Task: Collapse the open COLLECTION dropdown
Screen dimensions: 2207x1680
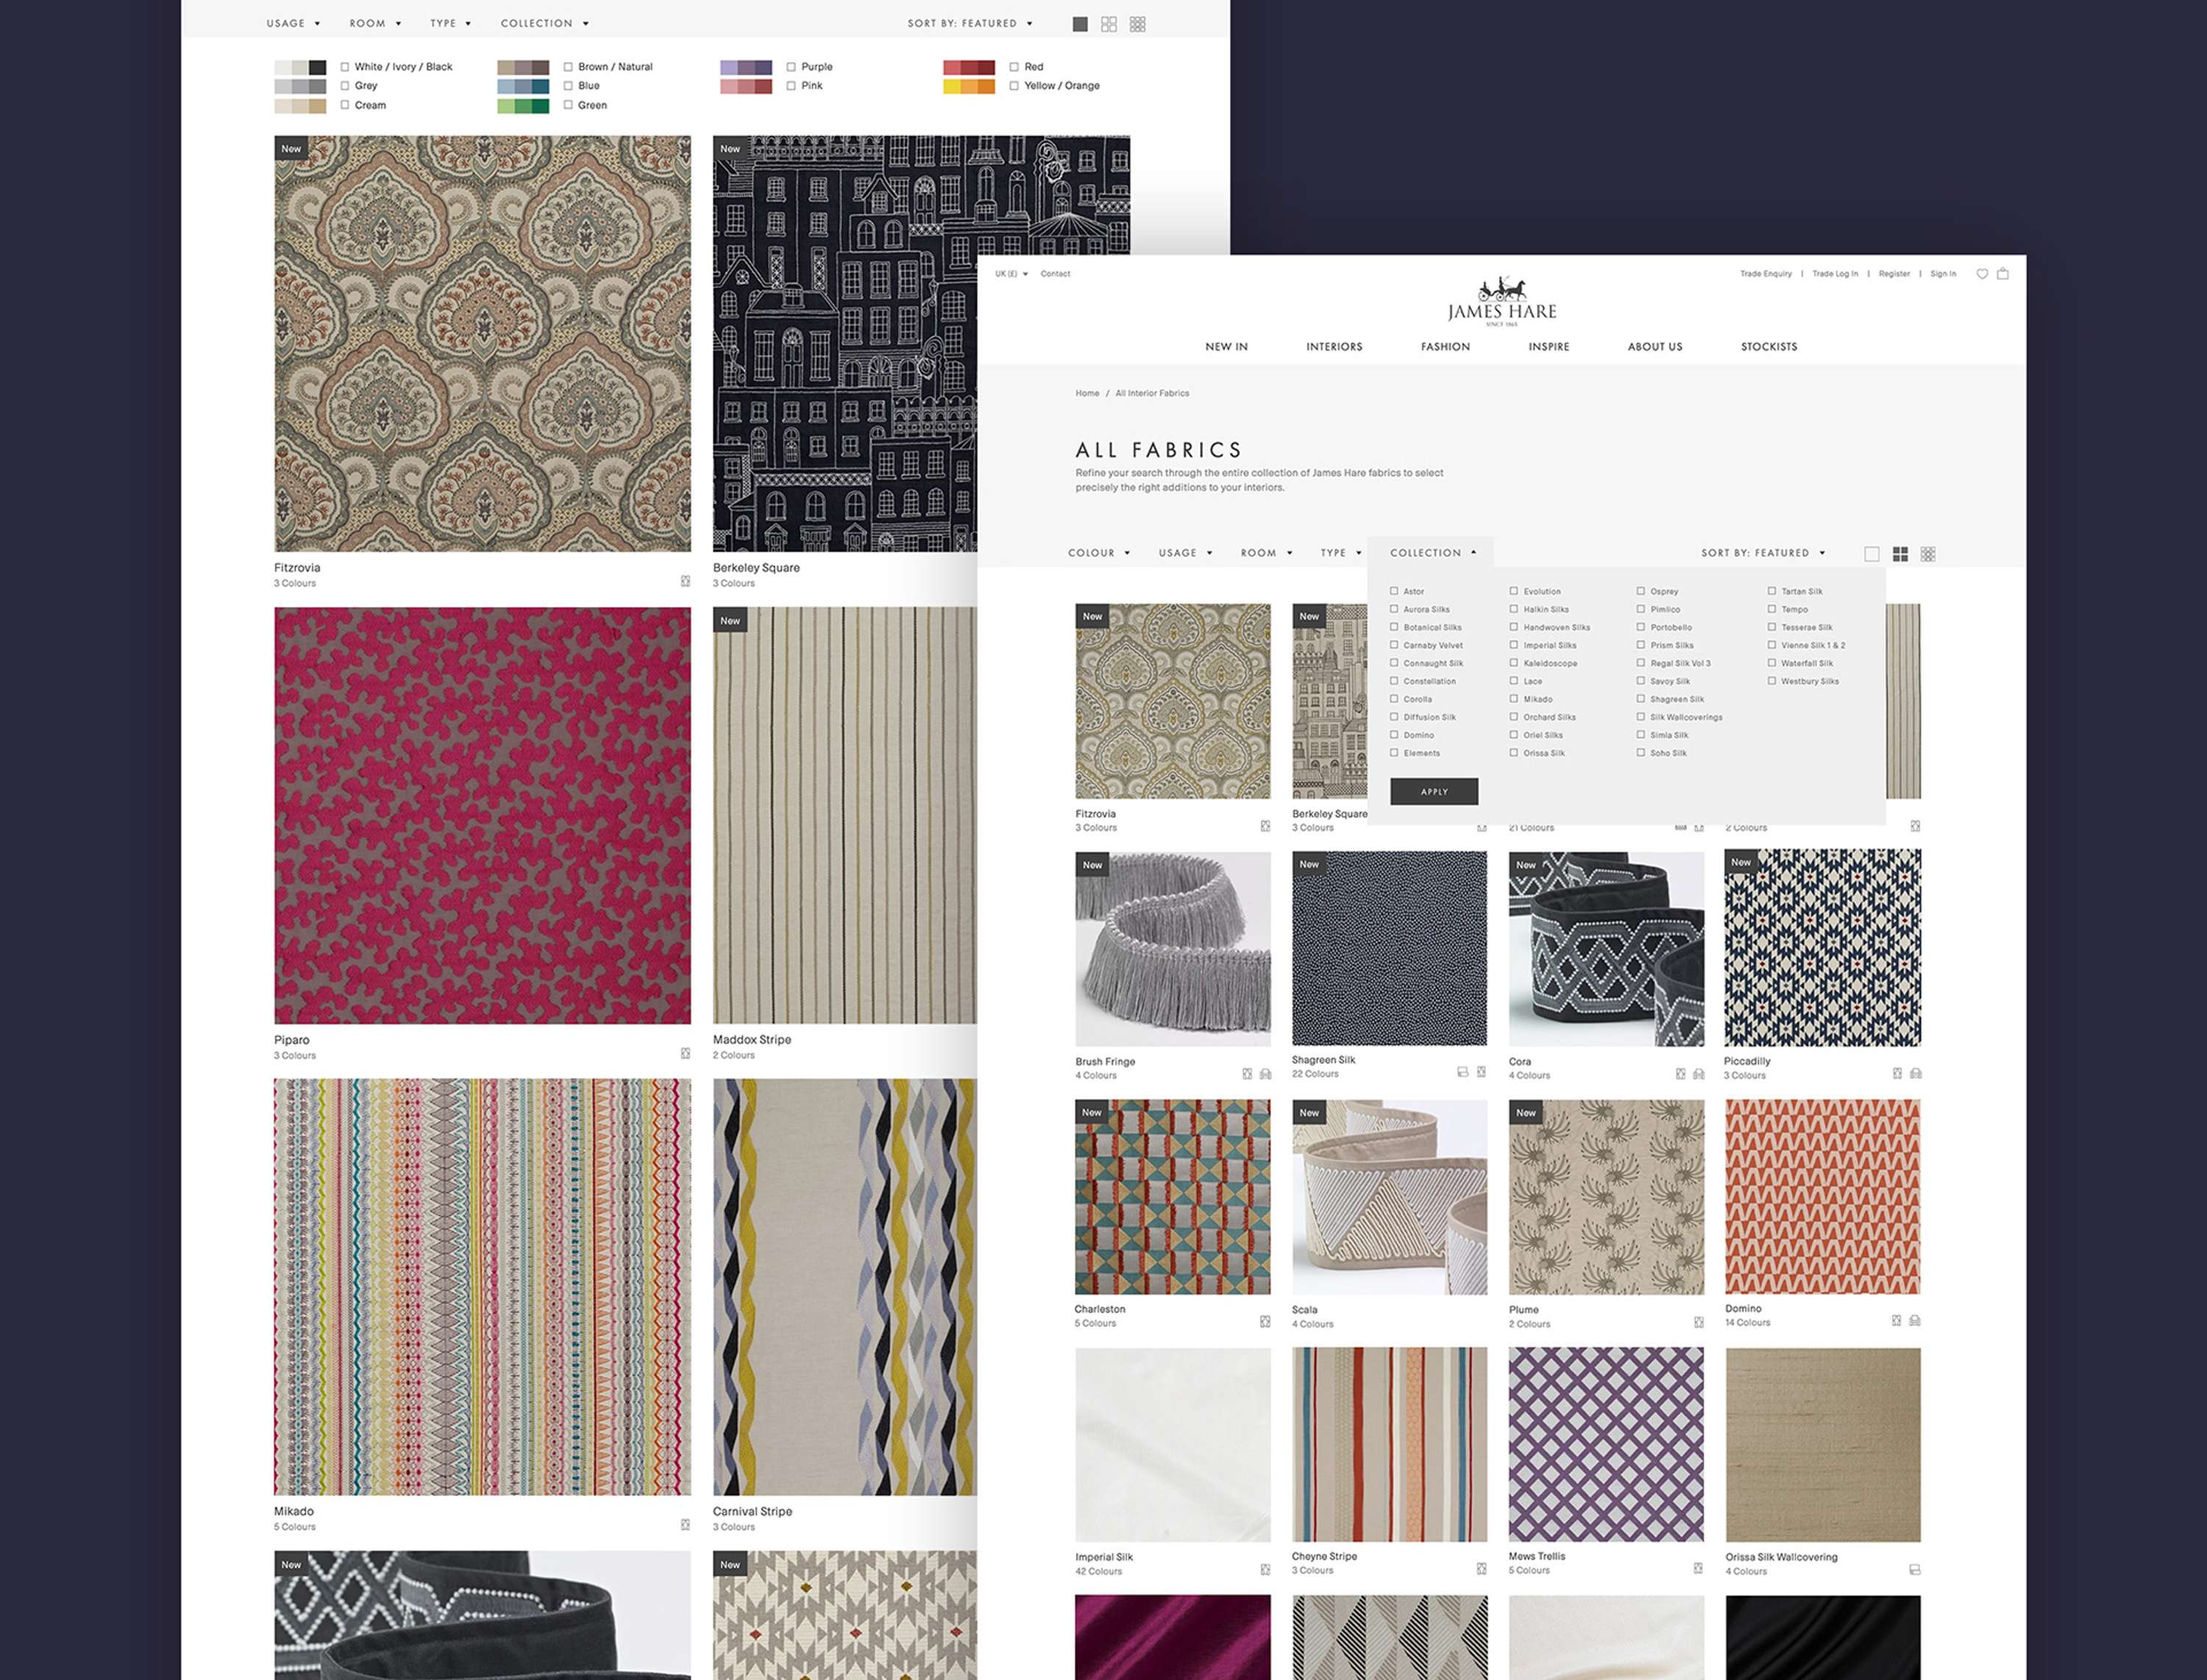Action: (1433, 553)
